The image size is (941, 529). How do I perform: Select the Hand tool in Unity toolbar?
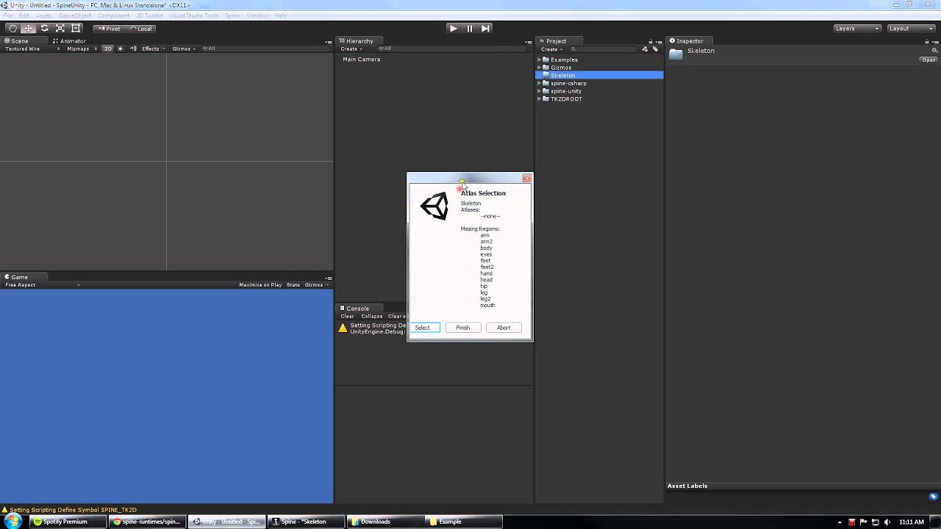point(12,29)
